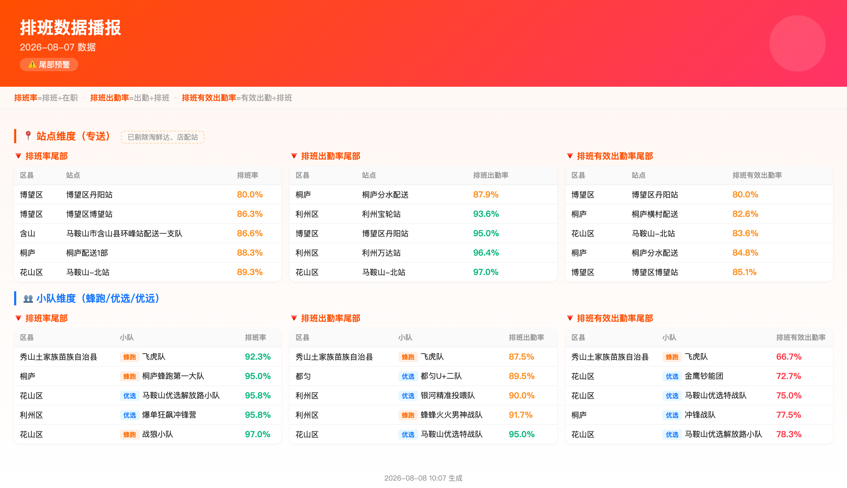Click the 66.7% value for 飞虎队
847x488 pixels.
click(789, 357)
